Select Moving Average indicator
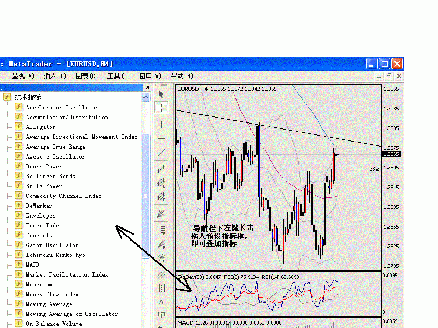The image size is (438, 328). (x=49, y=304)
